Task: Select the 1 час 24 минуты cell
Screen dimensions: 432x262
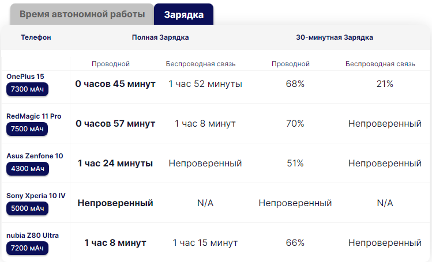Action: coord(115,163)
